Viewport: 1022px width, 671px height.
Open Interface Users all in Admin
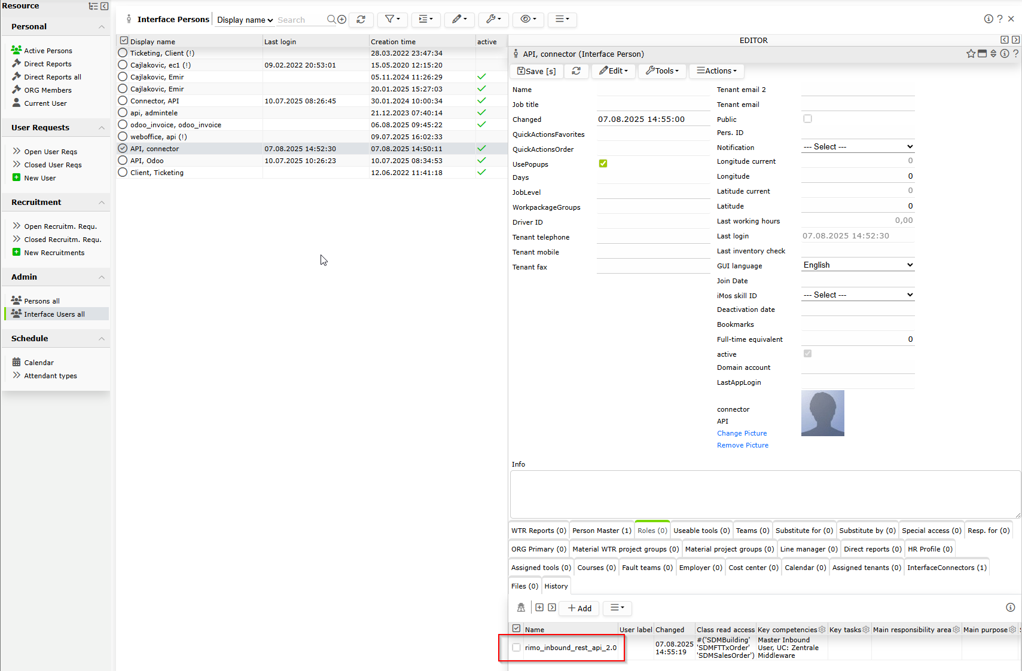54,314
